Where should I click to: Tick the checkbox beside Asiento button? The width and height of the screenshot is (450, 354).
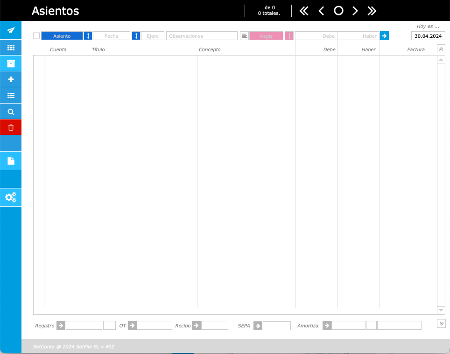[x=36, y=36]
